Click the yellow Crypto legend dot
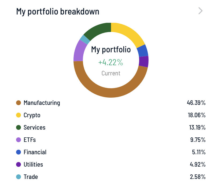 tap(18, 115)
